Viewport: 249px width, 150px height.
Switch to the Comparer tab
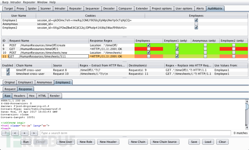125,9
